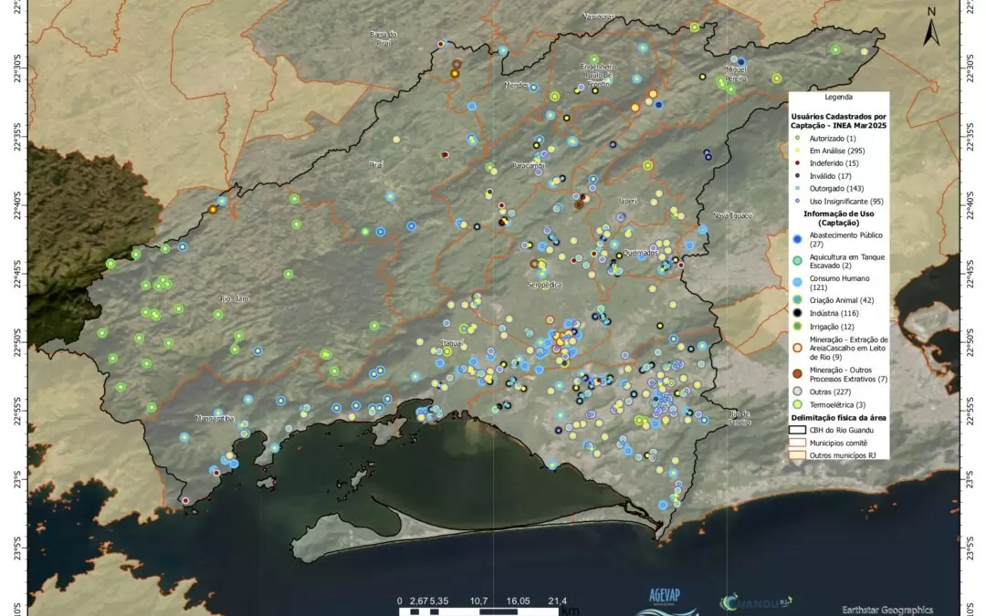
Task: Click the Em Análise (295) legend entry
Action: (x=833, y=150)
